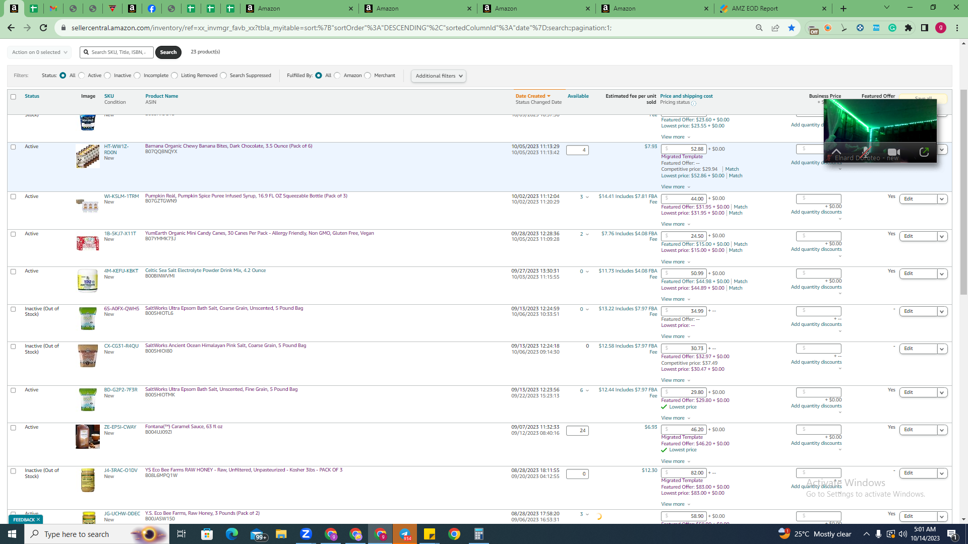Select Fulfilled By Merchant filter

[x=368, y=76]
